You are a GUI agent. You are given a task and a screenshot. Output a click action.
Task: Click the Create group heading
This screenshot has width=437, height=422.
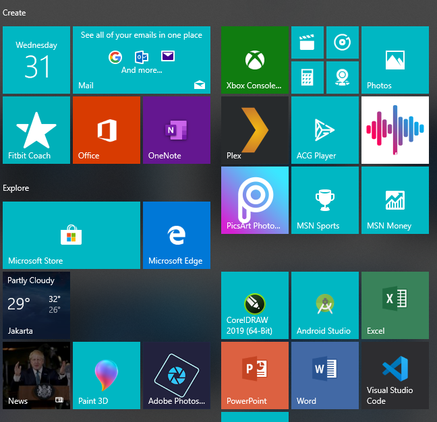tap(14, 13)
